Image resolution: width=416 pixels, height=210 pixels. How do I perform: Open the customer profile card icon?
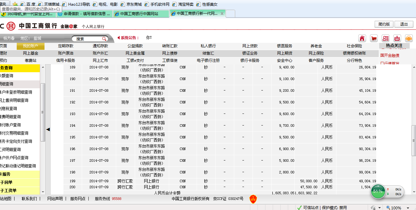(x=386, y=38)
